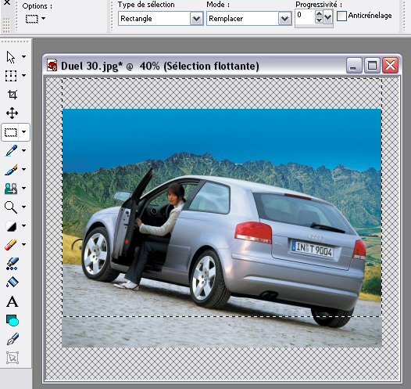Enable the Anticrénelage checkbox
This screenshot has width=411, height=389.
(x=341, y=16)
